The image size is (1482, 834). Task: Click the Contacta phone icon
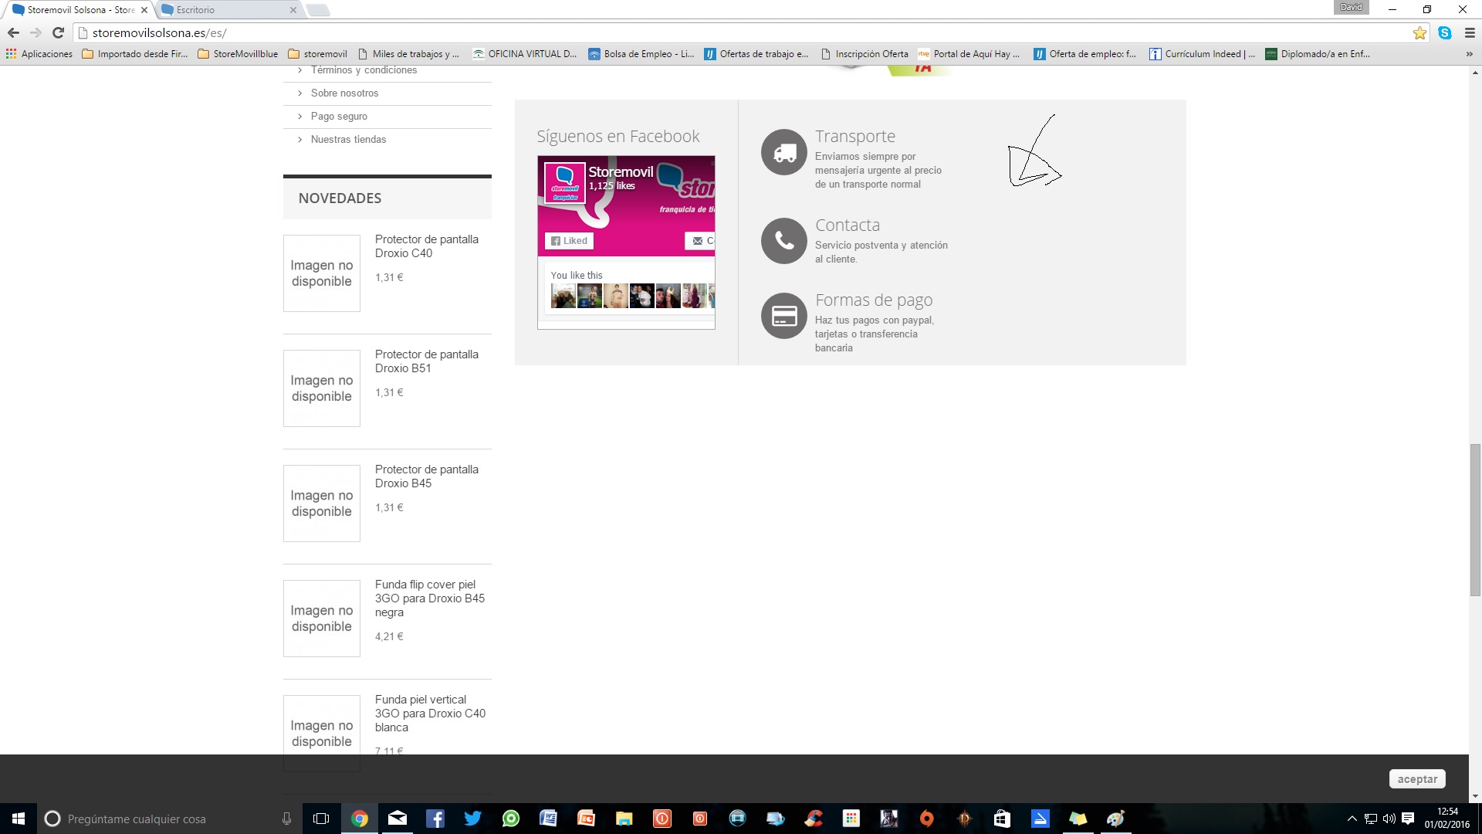pyautogui.click(x=784, y=241)
